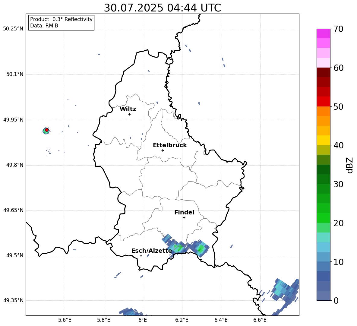Image resolution: width=357 pixels, height=326 pixels.
Task: Click the 6.4°E longitude label
Action: coord(221,320)
